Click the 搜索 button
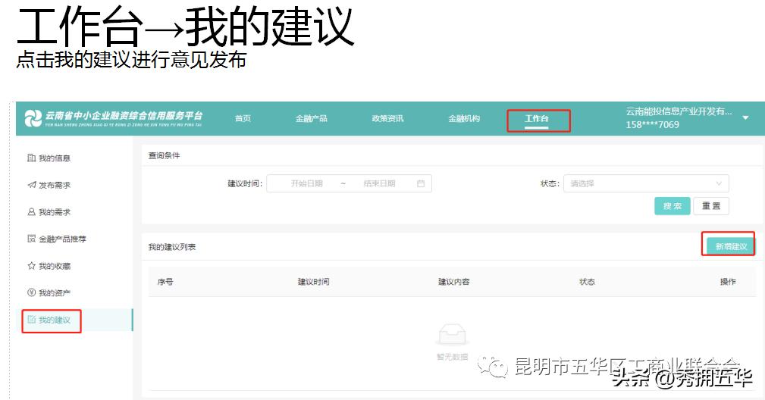Viewport: 765px width, 400px height. coord(673,206)
